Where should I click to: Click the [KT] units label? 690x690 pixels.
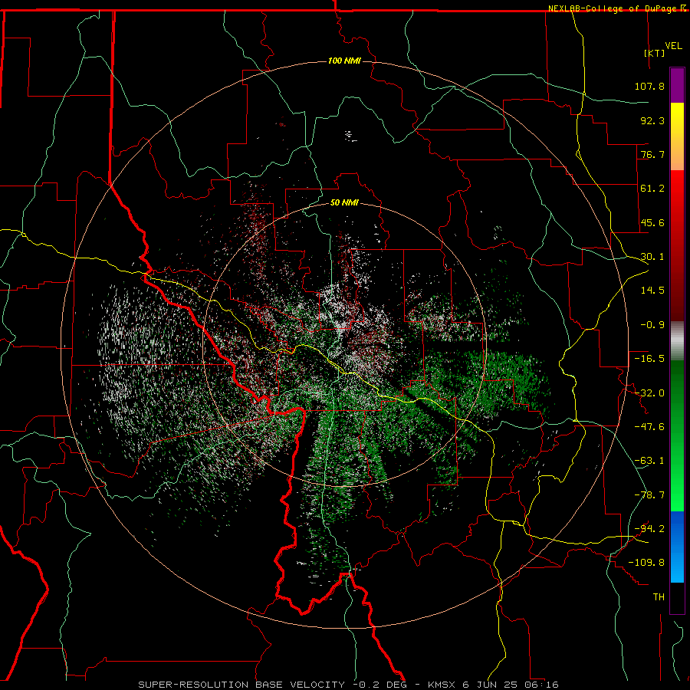[x=655, y=53]
